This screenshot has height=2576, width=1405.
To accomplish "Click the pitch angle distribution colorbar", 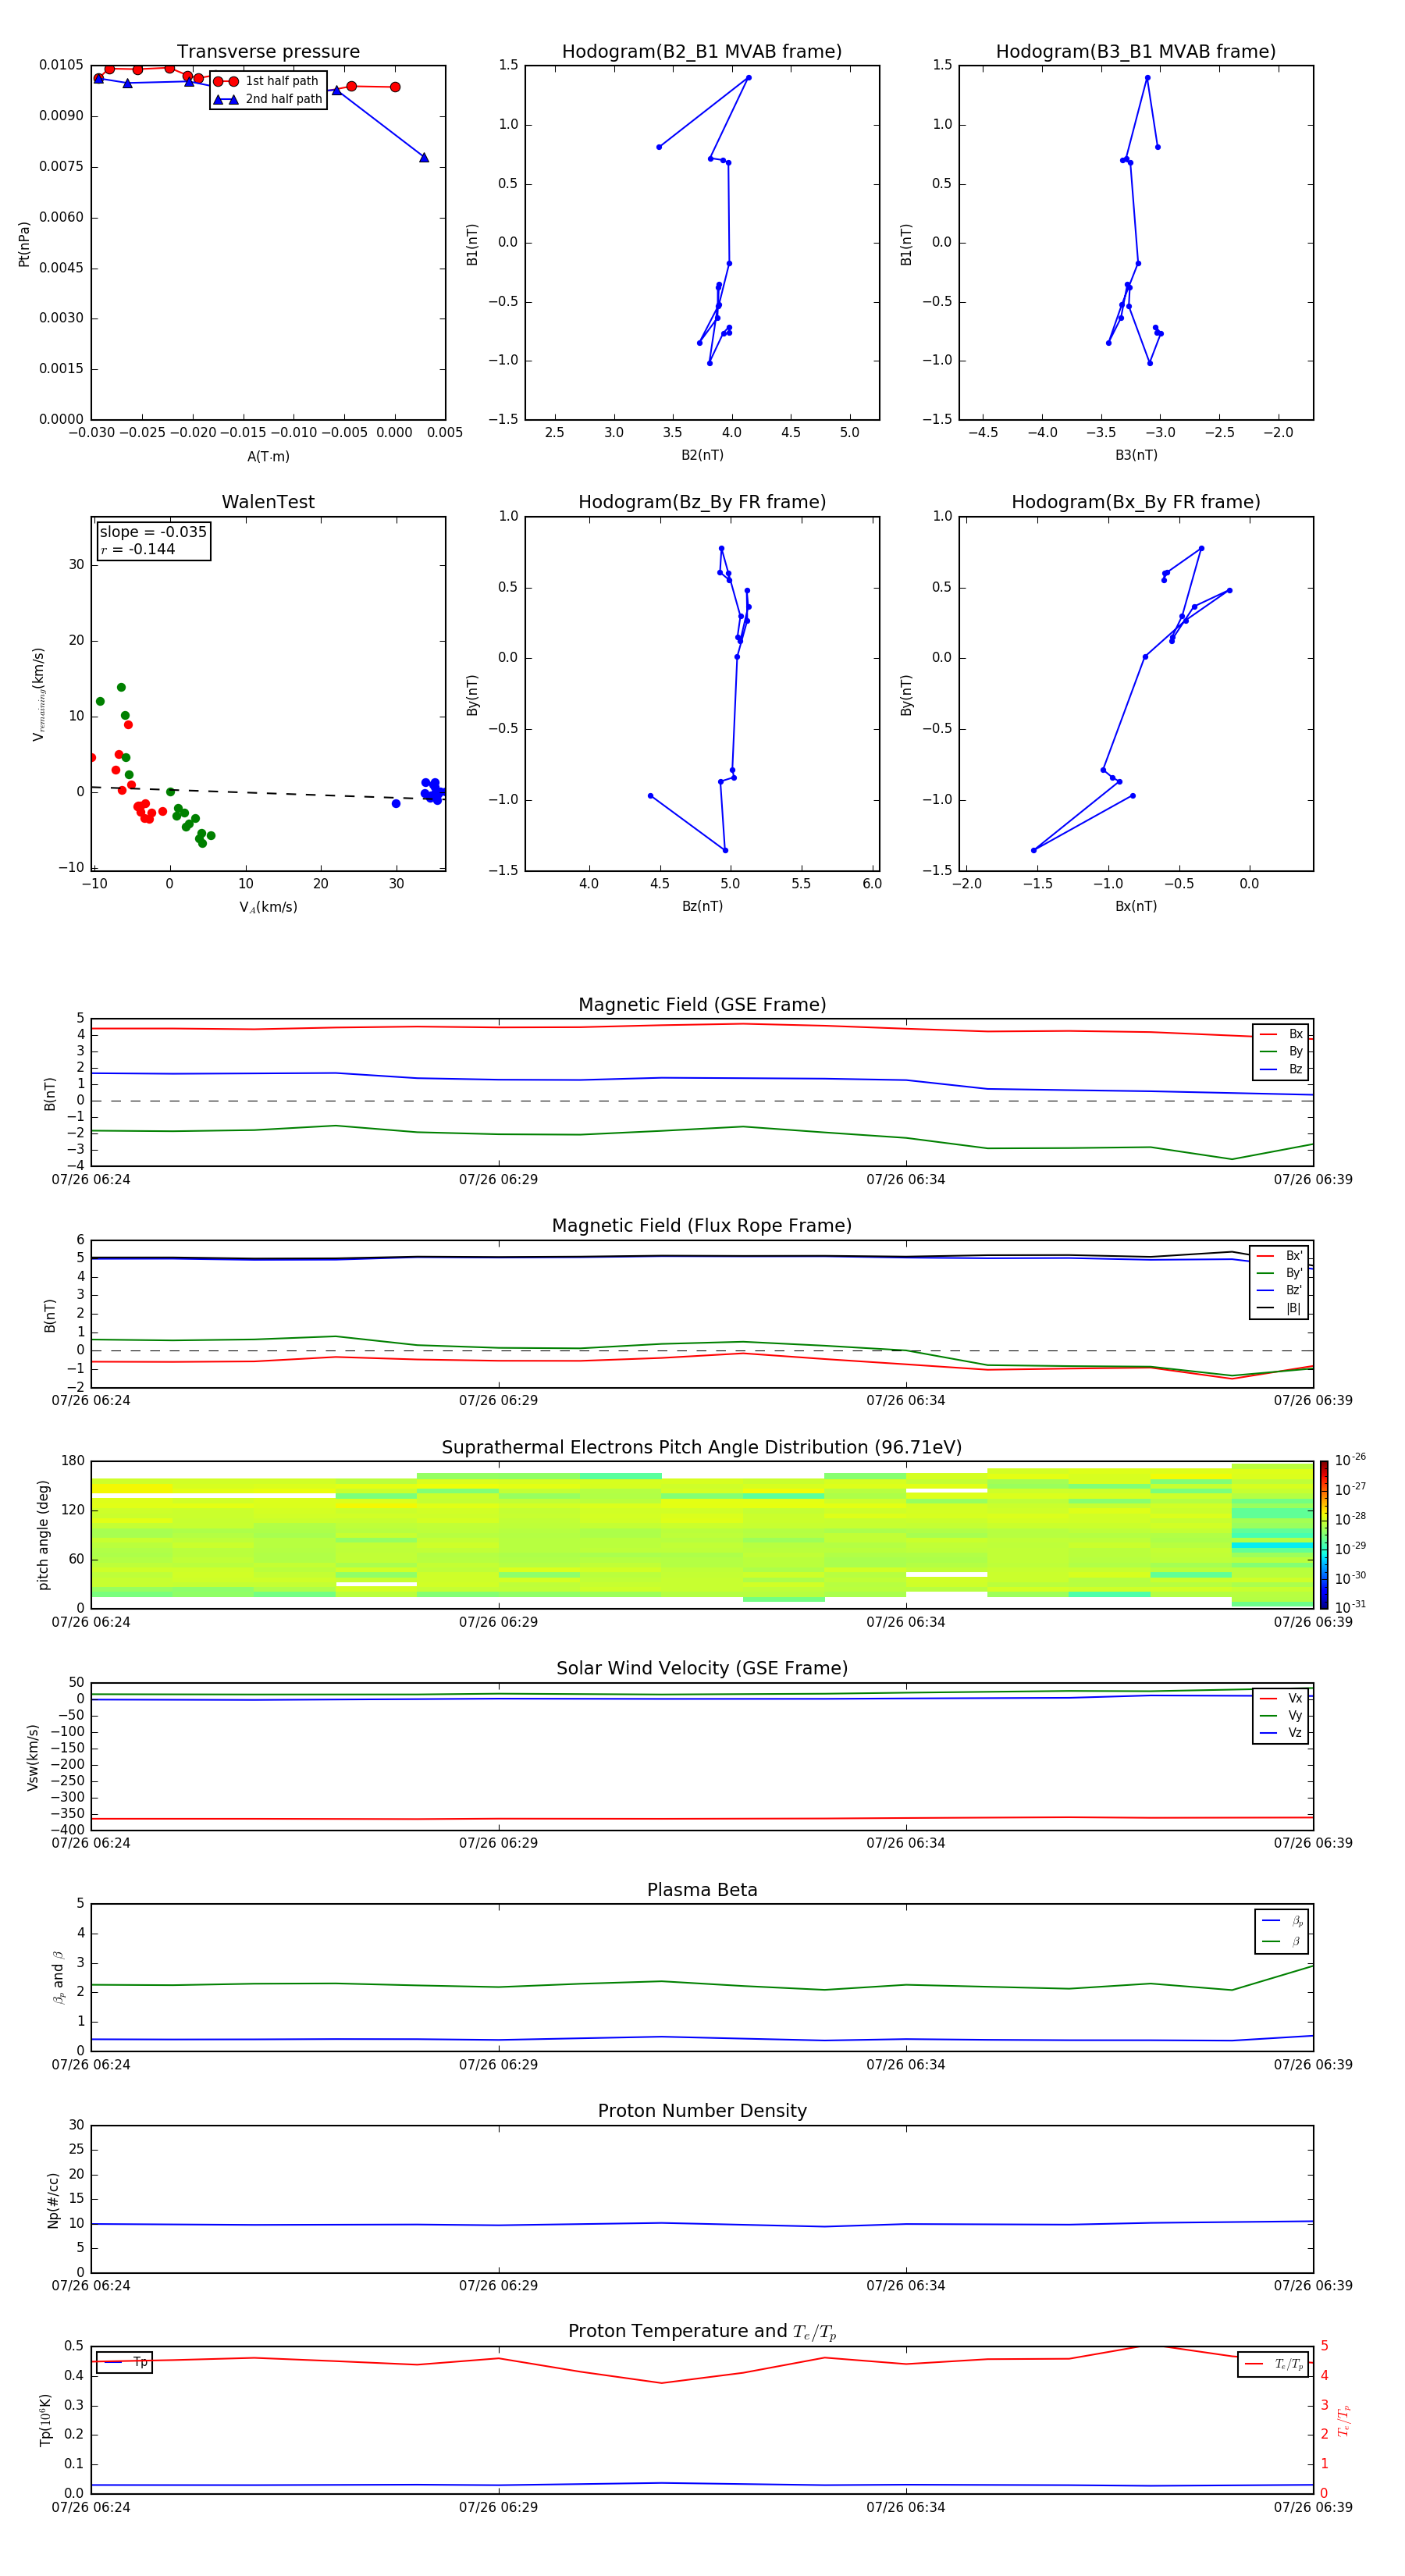I will [x=1323, y=1534].
